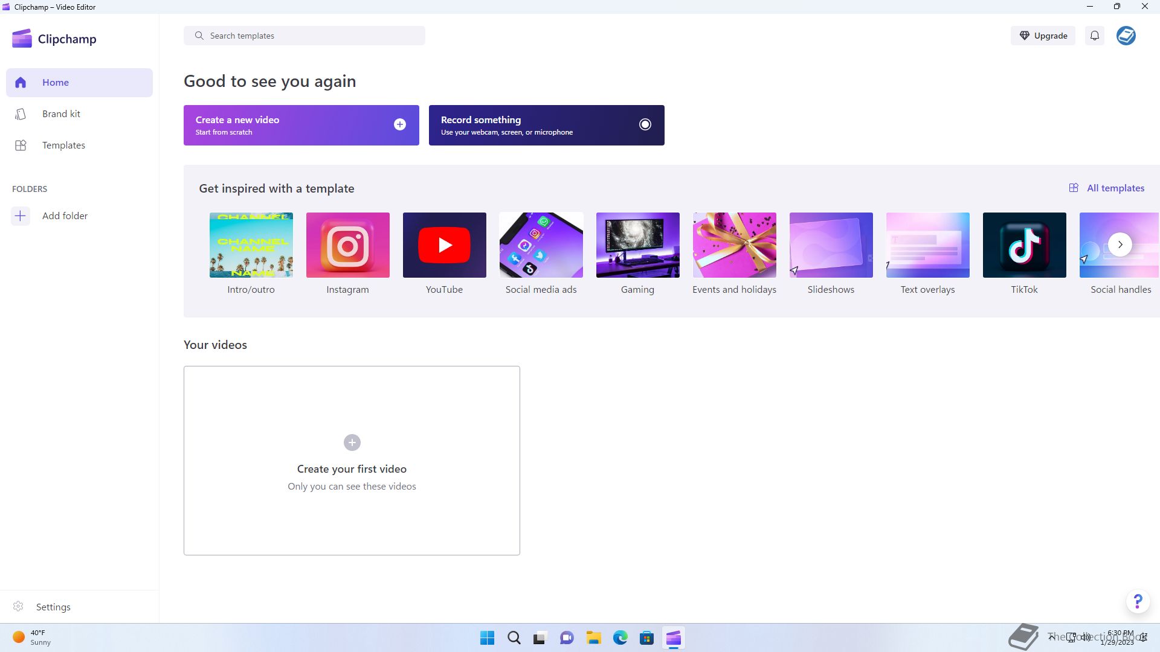Click the Intro/outro label

point(251,290)
